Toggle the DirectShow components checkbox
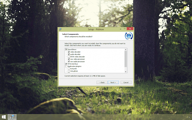 tap(66, 49)
